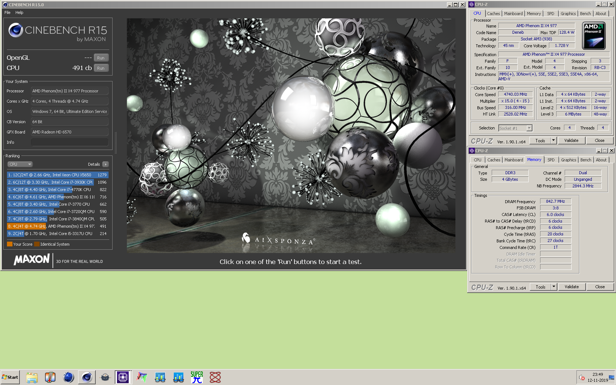Click the top CPU-Z window title icon
This screenshot has width=616, height=385.
tap(472, 4)
